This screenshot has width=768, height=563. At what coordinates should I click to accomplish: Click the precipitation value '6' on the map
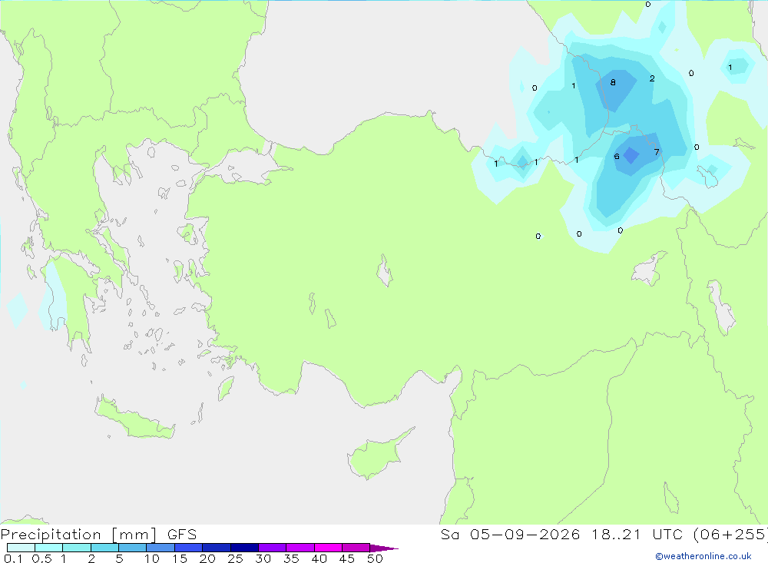pyautogui.click(x=617, y=157)
